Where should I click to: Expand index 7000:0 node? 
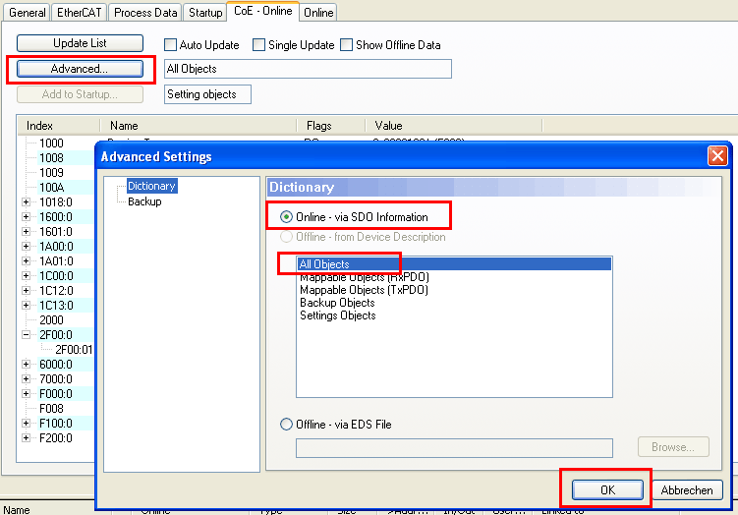(26, 379)
